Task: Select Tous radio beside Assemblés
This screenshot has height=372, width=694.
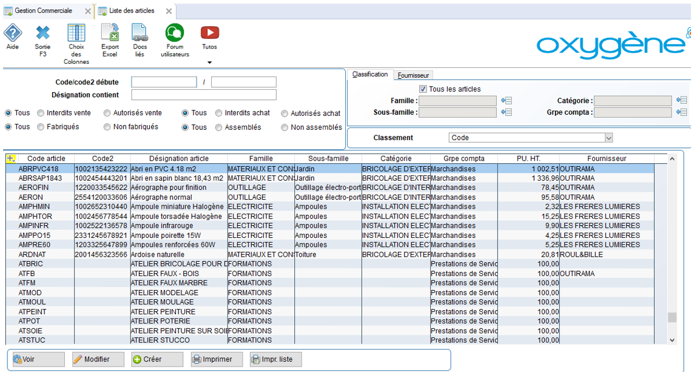Action: [x=185, y=127]
